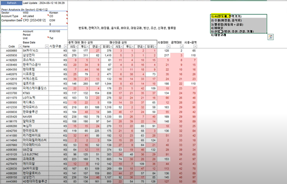Image resolution: width=287 pixels, height=184 pixels.
Task: Select the 알테오젠 name cell
Action: [35, 121]
